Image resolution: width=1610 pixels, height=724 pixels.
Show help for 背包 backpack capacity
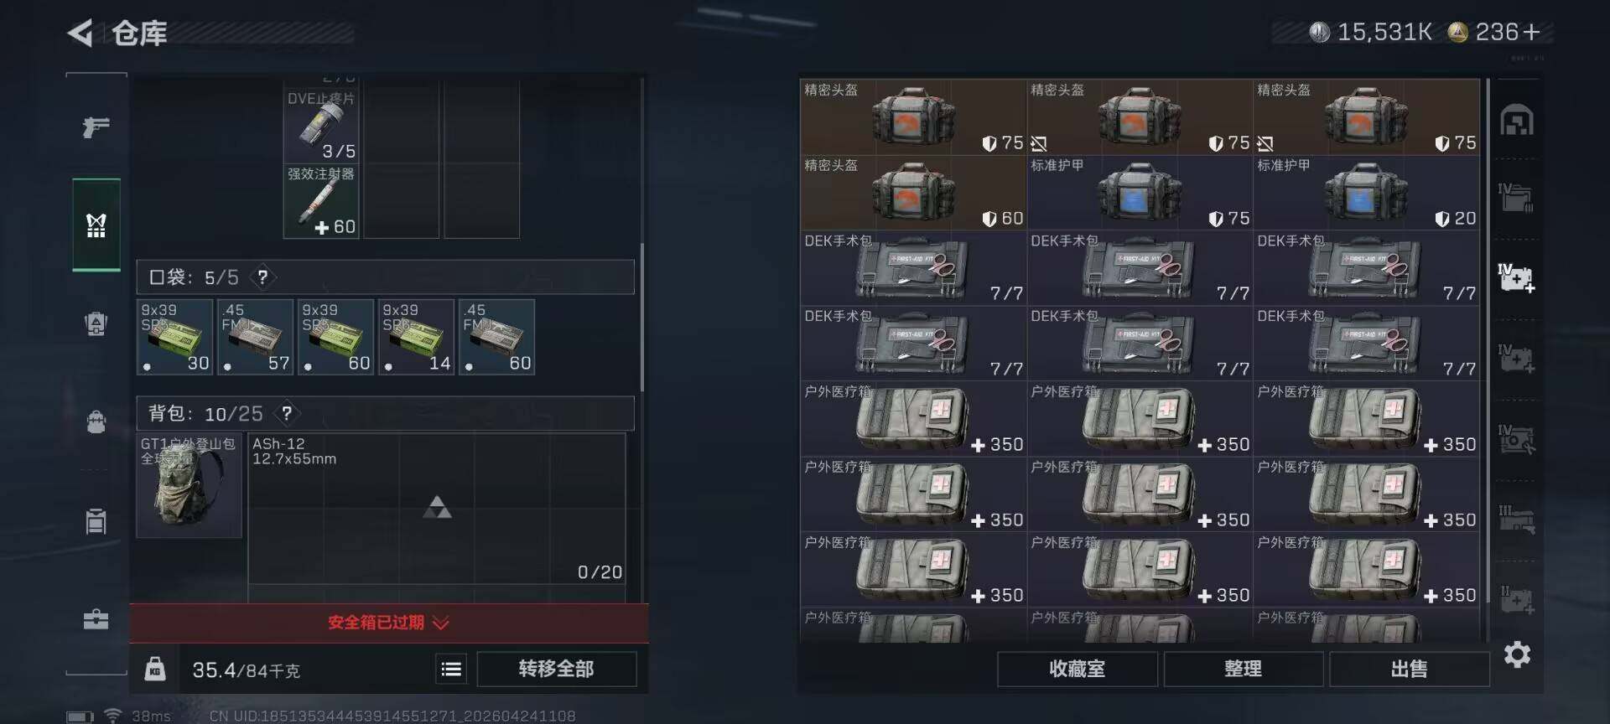(287, 413)
